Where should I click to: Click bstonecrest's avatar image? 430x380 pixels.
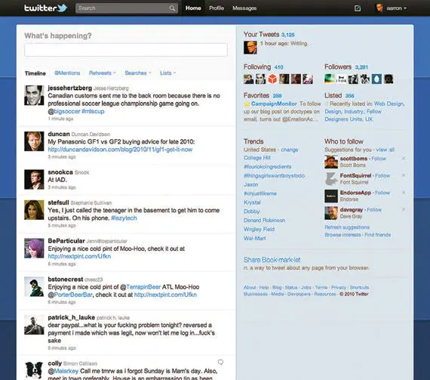click(x=34, y=286)
